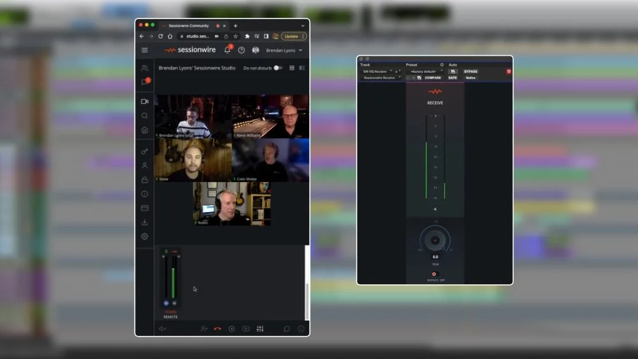Click Brendan Lyons' profile avatar
This screenshot has height=359, width=638.
tap(256, 50)
